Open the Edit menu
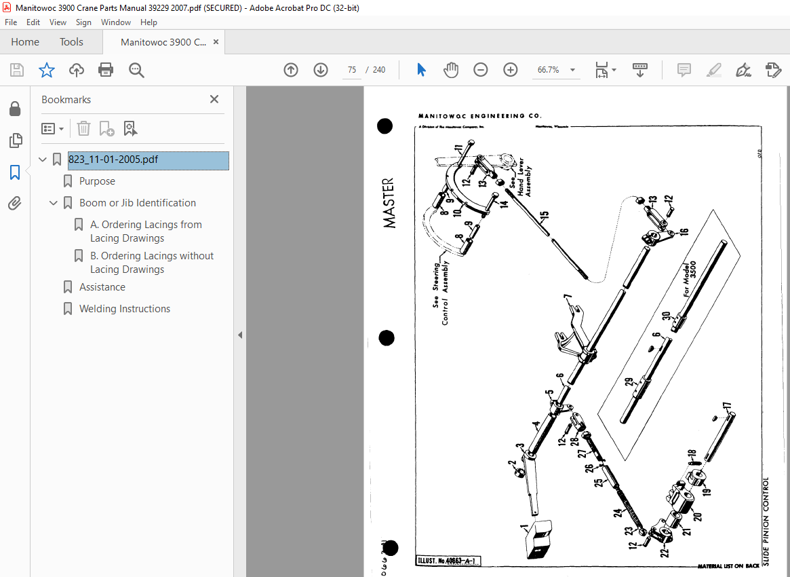The height and width of the screenshot is (577, 790). click(x=33, y=22)
